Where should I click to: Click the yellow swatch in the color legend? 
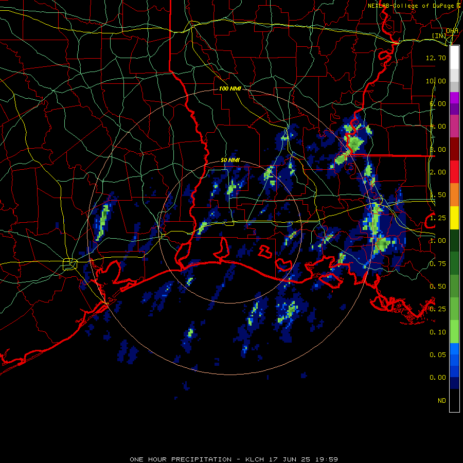click(x=454, y=218)
